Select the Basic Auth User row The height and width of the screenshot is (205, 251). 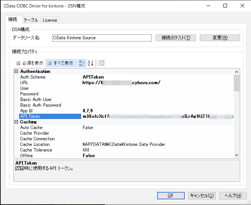pos(126,100)
